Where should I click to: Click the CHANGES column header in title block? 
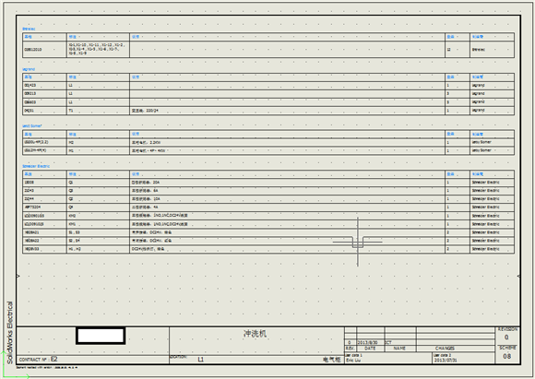[x=445, y=349]
